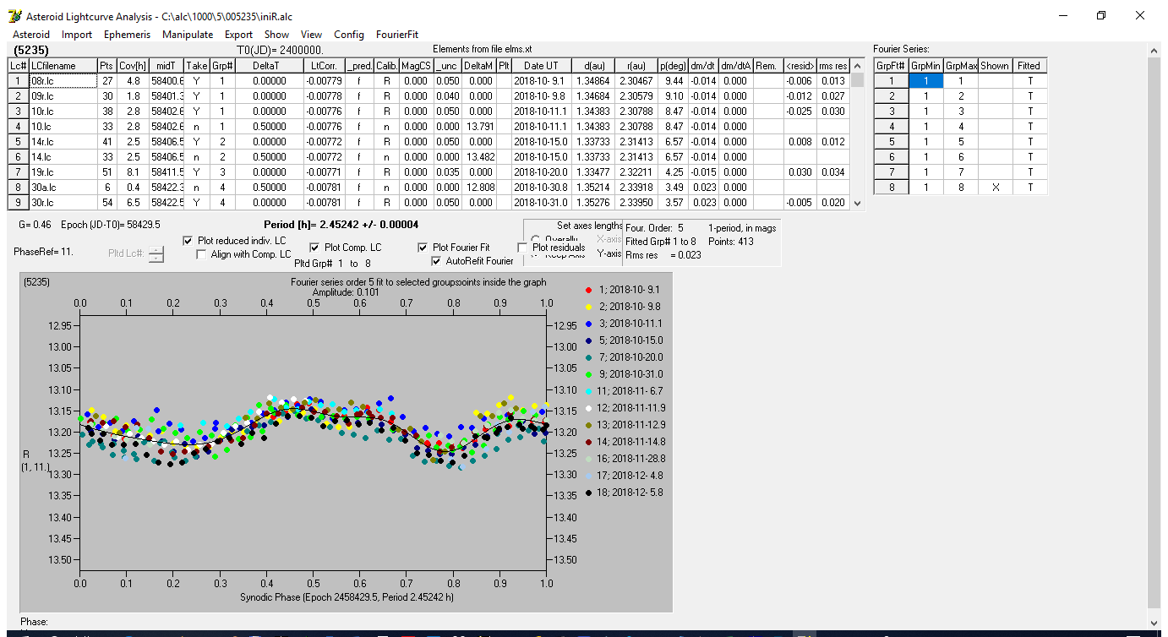
Task: Open the Show menu
Action: [276, 35]
